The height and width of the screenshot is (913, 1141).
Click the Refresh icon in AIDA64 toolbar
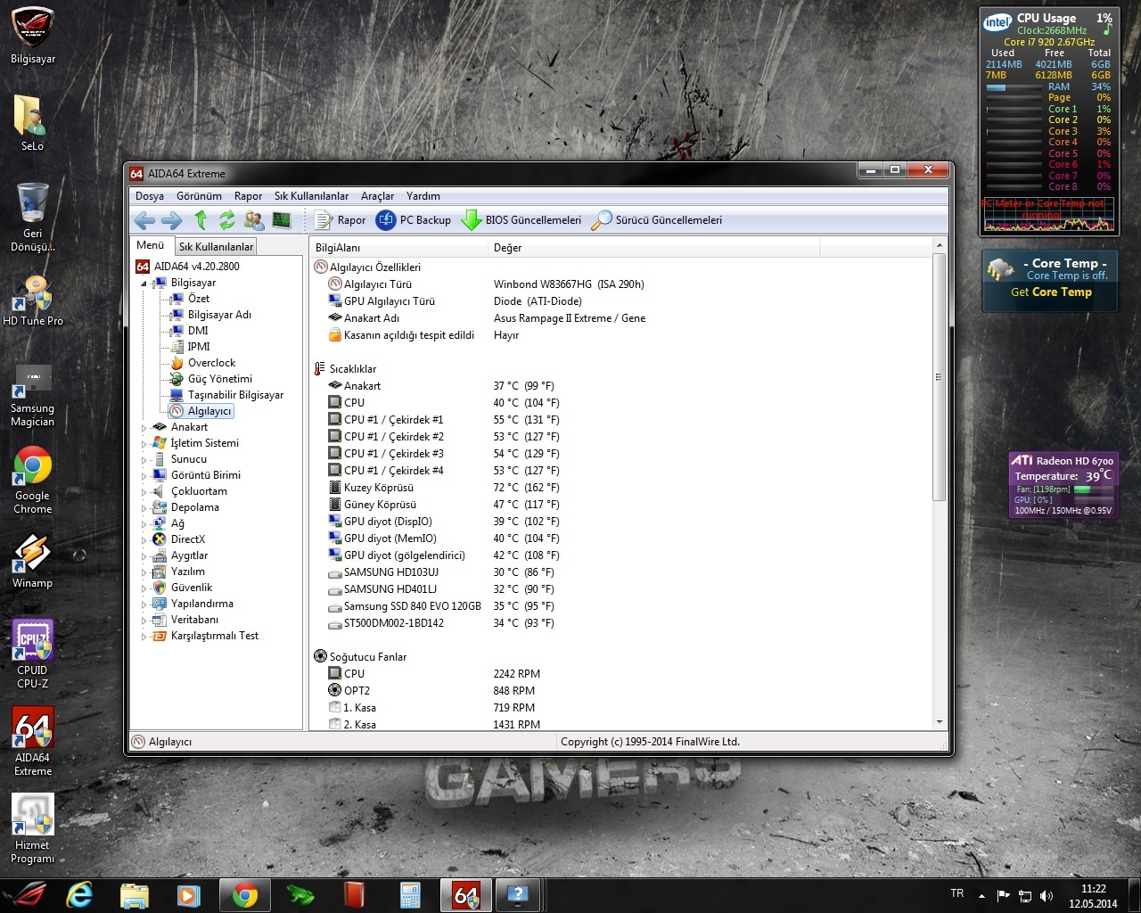(227, 219)
